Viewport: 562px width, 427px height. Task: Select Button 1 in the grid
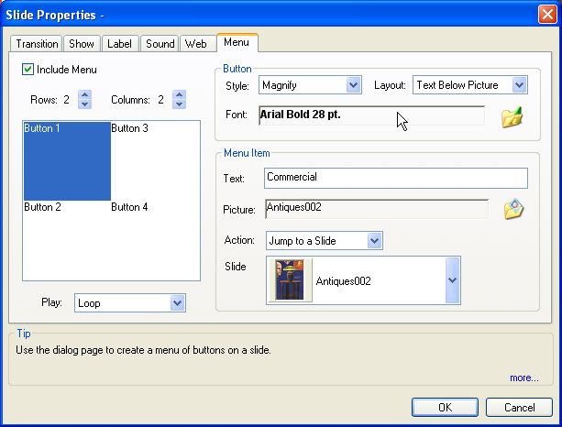(67, 161)
